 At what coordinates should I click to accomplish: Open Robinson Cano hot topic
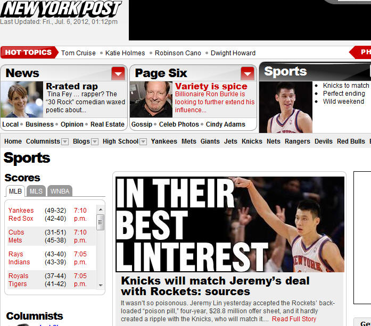pos(178,53)
